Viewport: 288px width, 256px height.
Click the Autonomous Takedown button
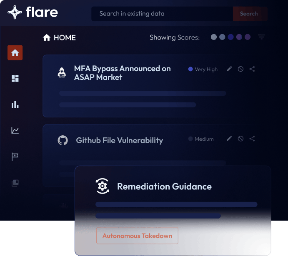[137, 236]
